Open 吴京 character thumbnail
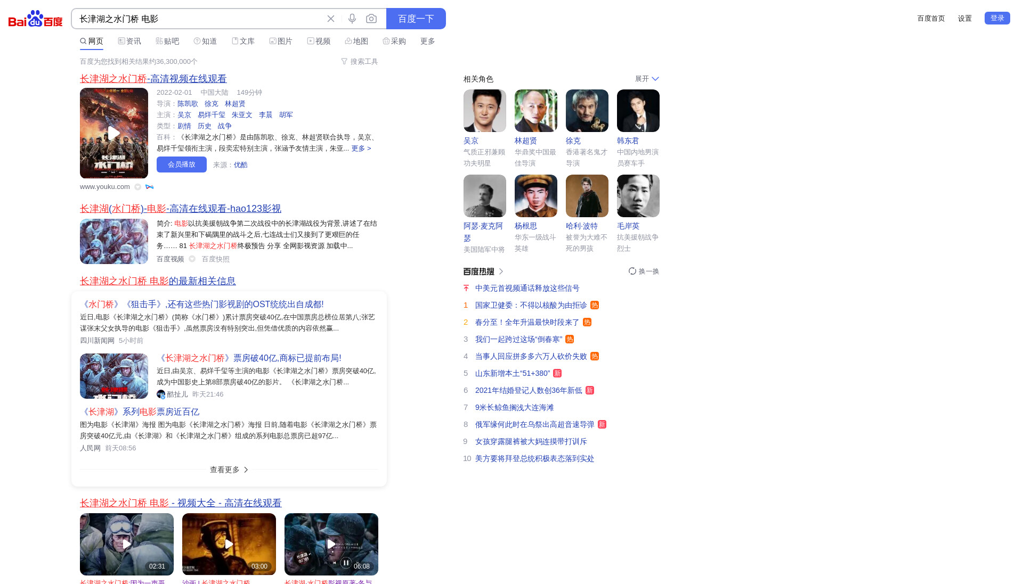 [485, 111]
